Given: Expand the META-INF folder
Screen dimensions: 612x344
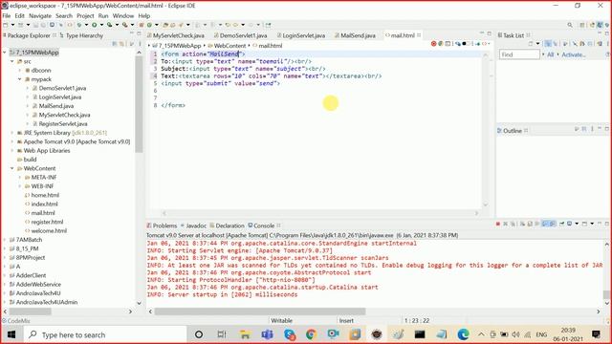Looking at the screenshot, I should pyautogui.click(x=19, y=178).
